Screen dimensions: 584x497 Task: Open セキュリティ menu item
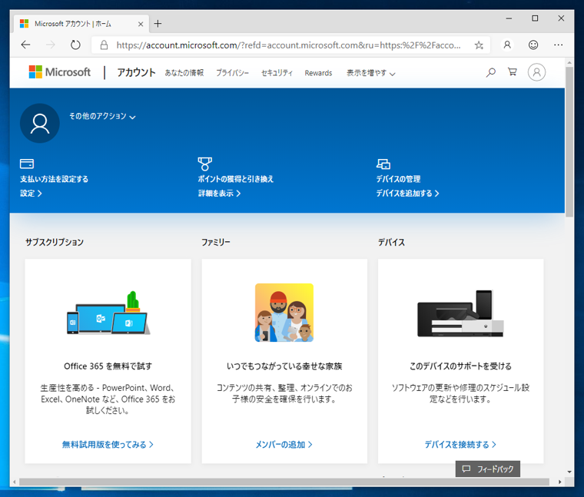click(277, 73)
